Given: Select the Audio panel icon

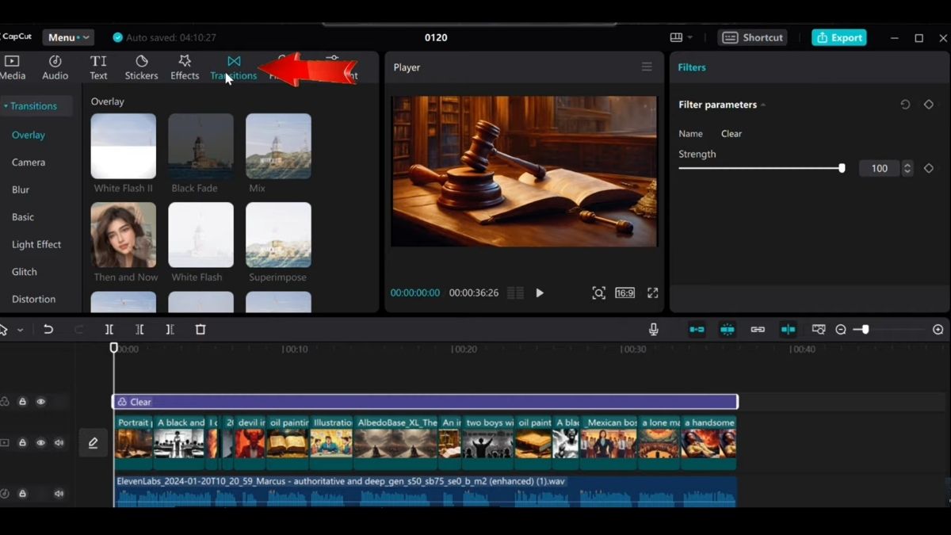Looking at the screenshot, I should 55,67.
